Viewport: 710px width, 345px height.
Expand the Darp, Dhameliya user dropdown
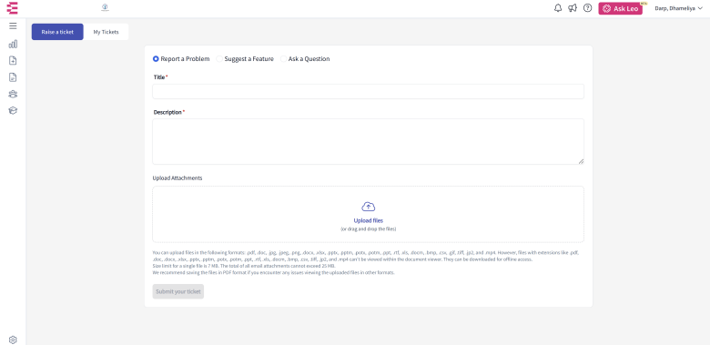tap(678, 8)
